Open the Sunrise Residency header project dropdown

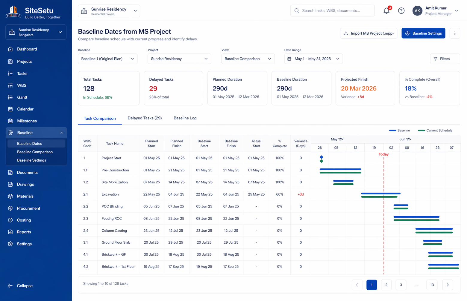(x=109, y=11)
